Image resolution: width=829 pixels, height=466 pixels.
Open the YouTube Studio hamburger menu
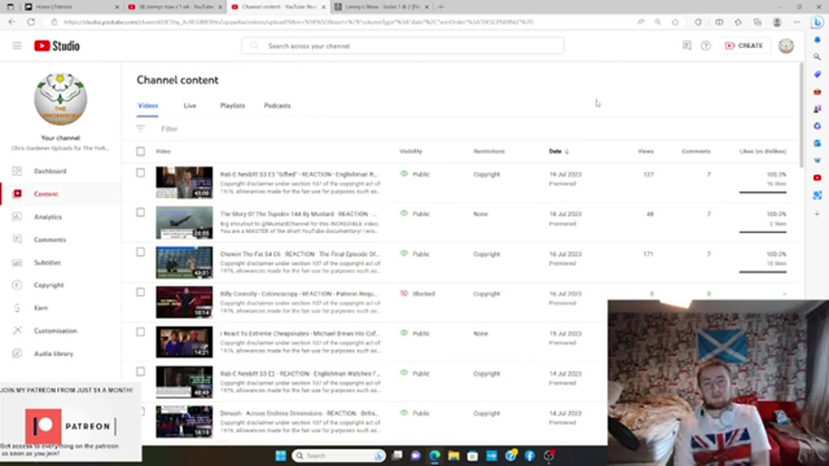point(17,46)
